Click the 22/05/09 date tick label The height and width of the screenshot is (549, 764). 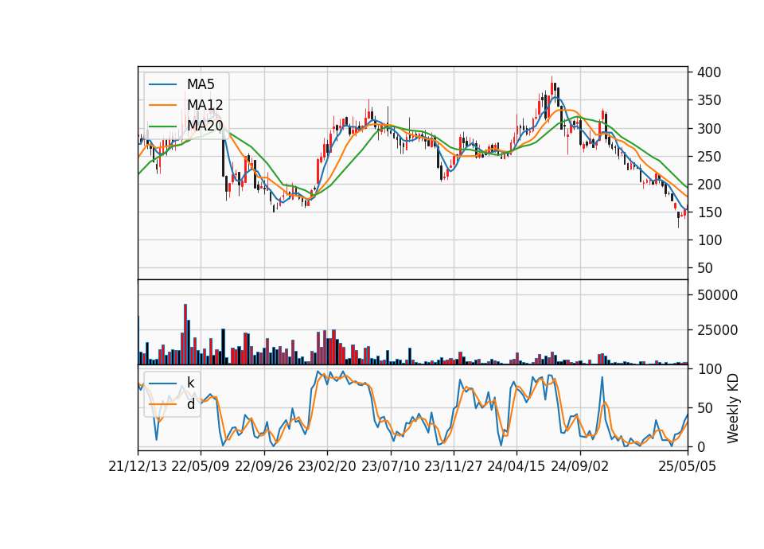[x=201, y=466]
